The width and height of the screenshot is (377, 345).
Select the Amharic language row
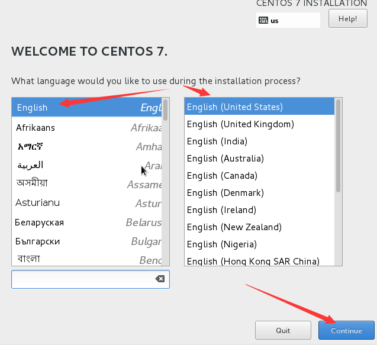(x=87, y=146)
